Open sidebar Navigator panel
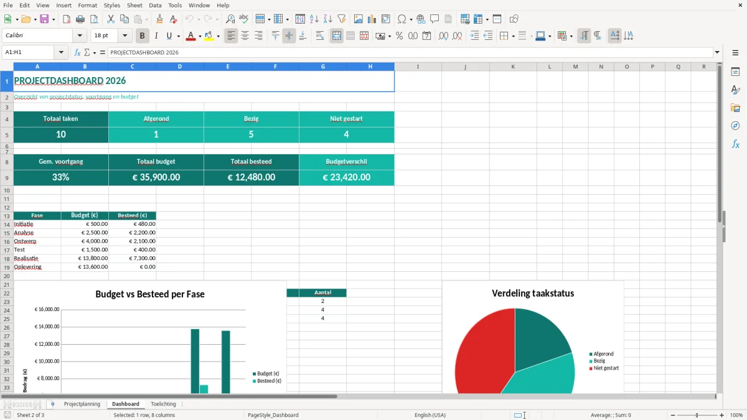This screenshot has height=420, width=747. click(735, 126)
